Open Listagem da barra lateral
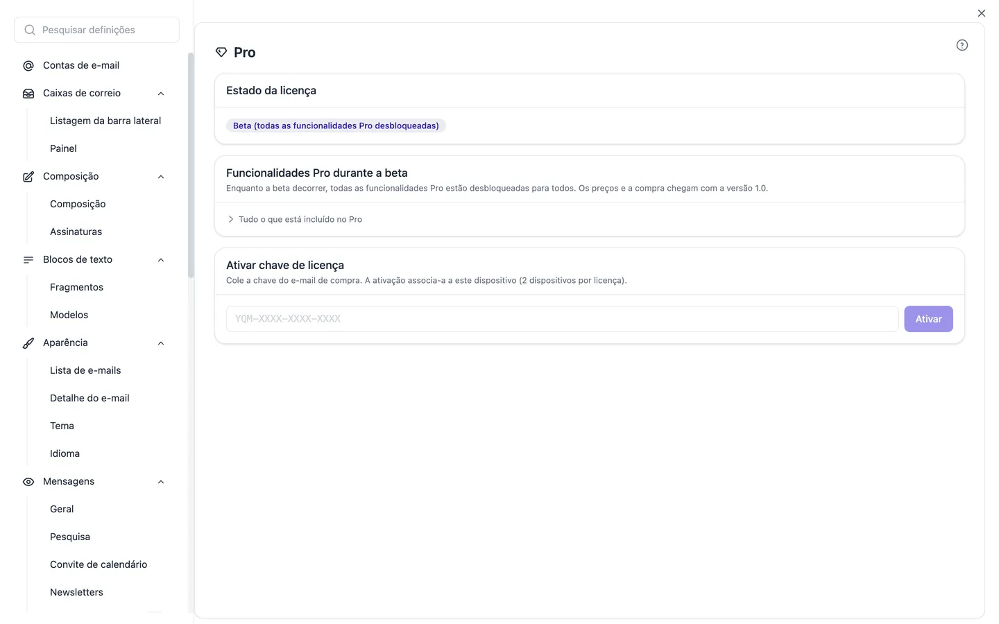Screen dimensions: 999x624 [105, 121]
